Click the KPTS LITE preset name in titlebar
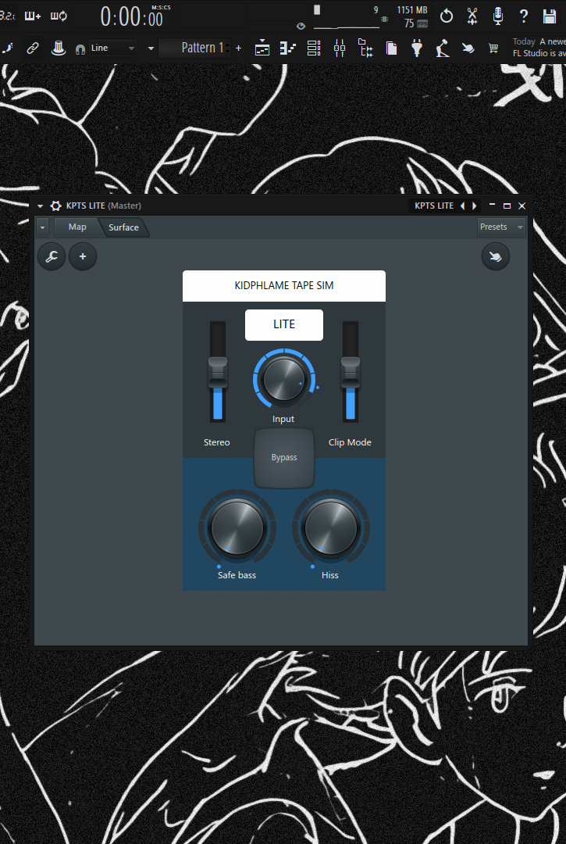566x844 pixels. coord(434,206)
